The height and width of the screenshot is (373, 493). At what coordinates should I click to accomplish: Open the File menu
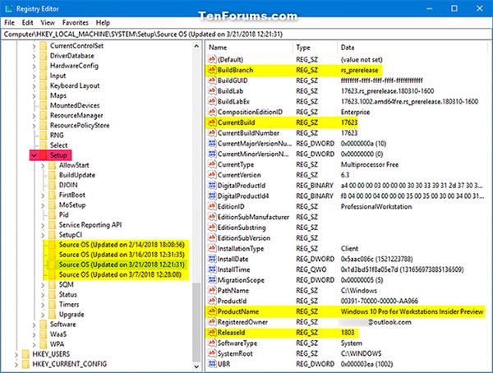pyautogui.click(x=9, y=23)
